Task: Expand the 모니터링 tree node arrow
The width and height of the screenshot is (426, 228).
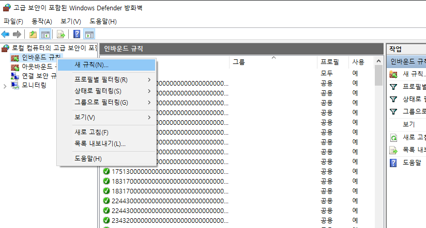Action: pyautogui.click(x=5, y=87)
